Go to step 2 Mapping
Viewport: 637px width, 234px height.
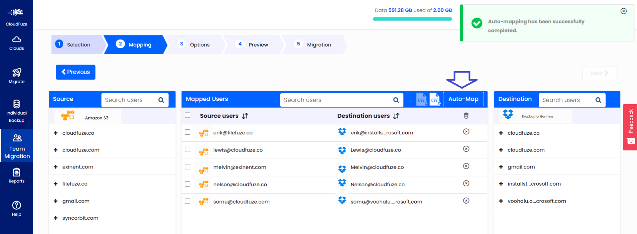(x=135, y=44)
